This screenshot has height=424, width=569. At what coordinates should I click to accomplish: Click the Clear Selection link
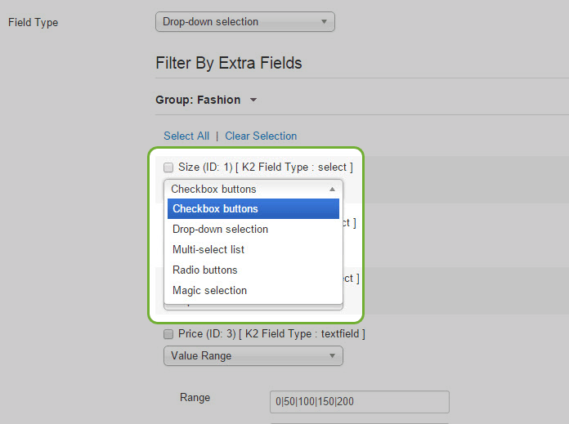261,136
